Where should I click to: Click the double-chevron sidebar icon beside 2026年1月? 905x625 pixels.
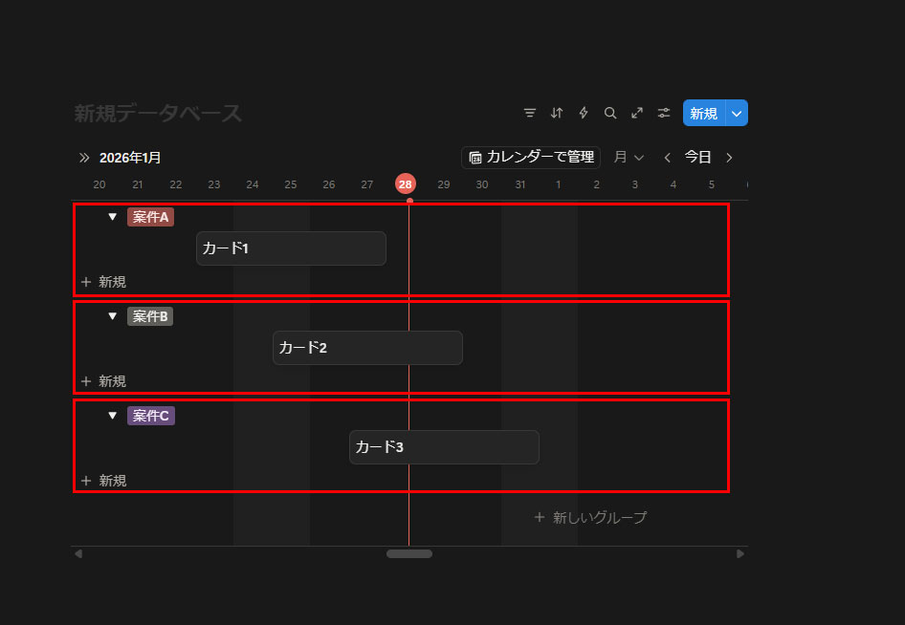[84, 158]
